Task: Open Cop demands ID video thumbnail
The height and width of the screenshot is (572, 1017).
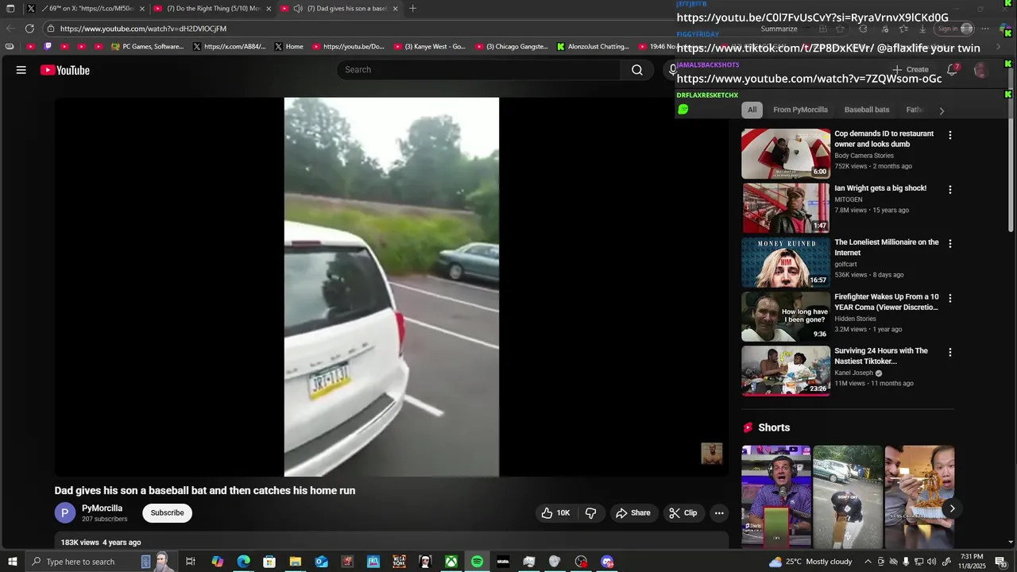Action: click(x=786, y=154)
